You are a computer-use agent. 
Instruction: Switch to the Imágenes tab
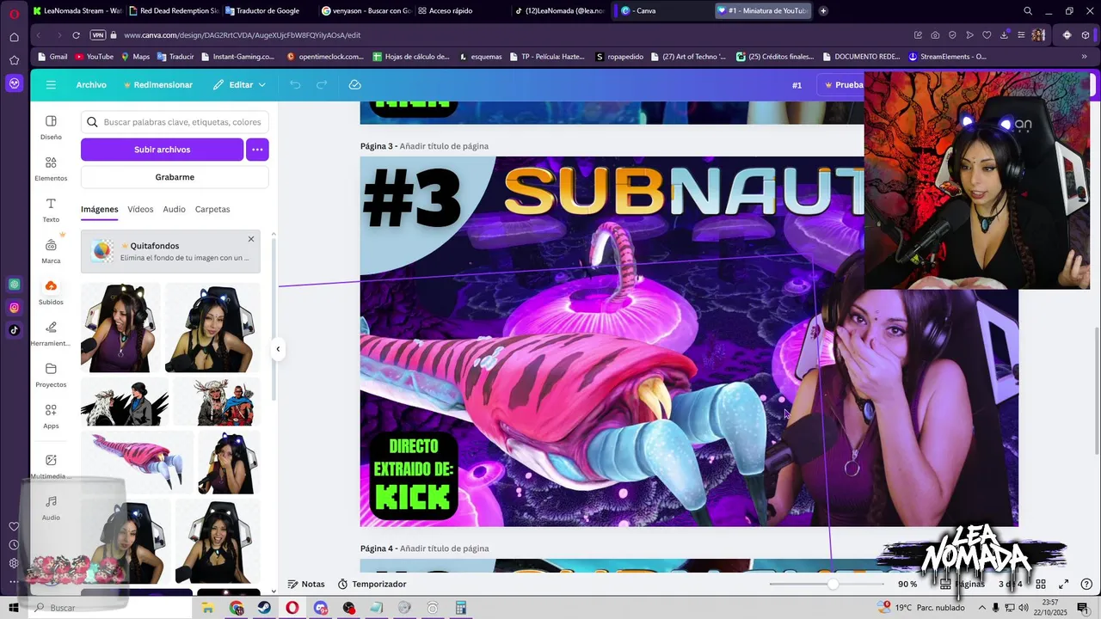pyautogui.click(x=99, y=210)
